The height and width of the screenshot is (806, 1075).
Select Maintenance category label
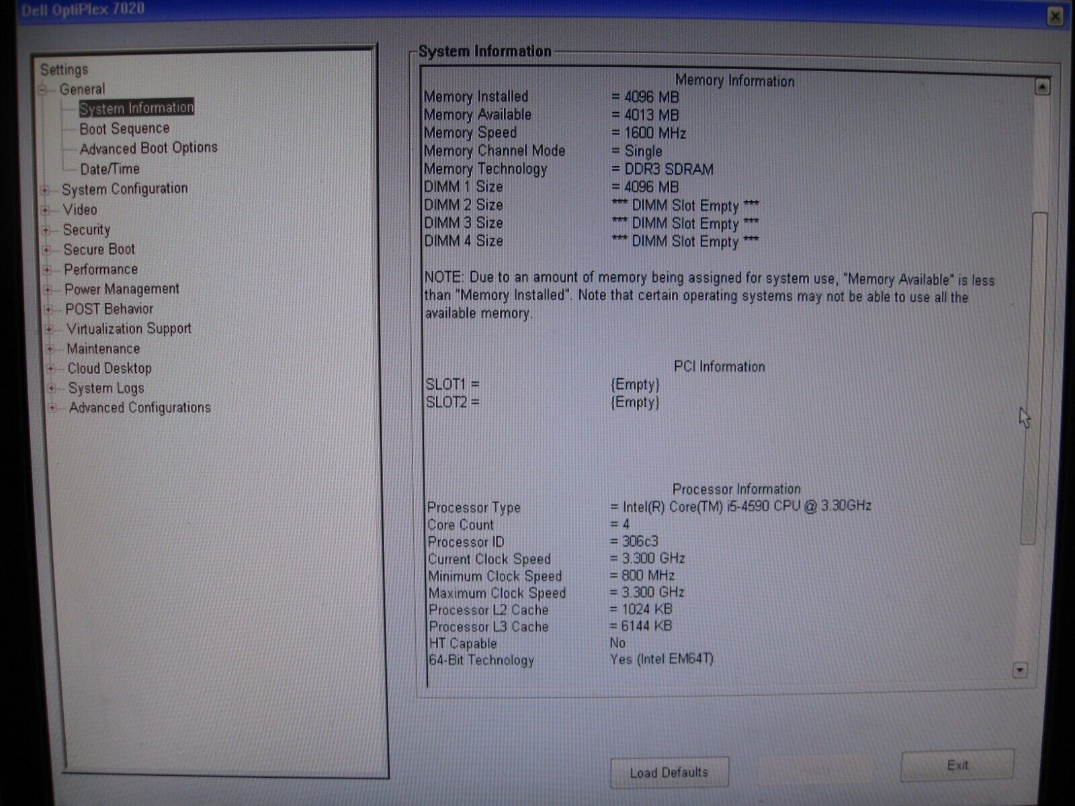[x=103, y=349]
